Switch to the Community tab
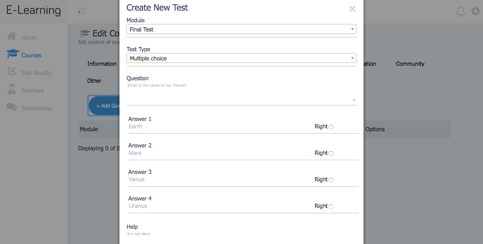 pos(410,64)
